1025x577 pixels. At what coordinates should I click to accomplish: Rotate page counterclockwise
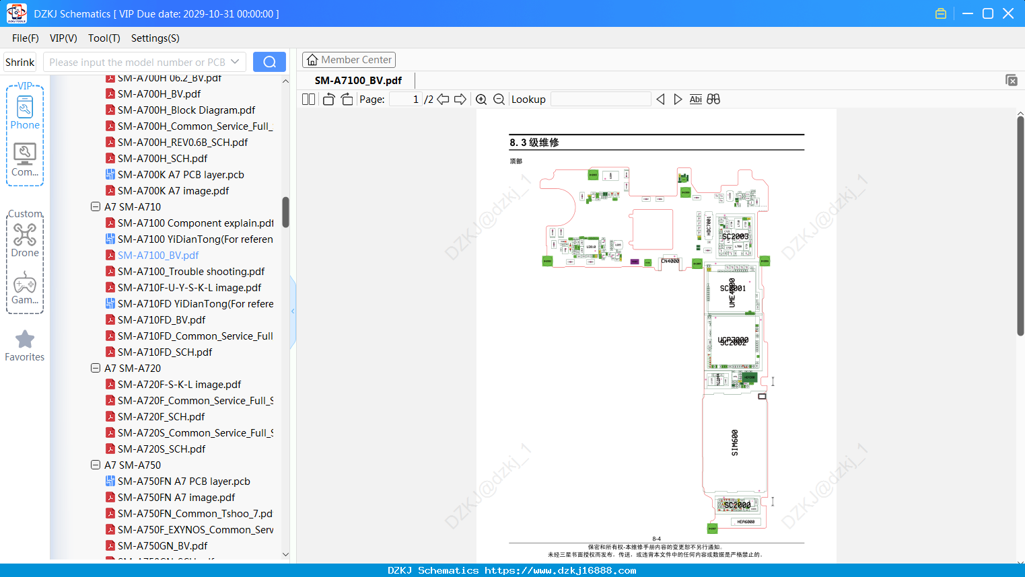coord(328,100)
